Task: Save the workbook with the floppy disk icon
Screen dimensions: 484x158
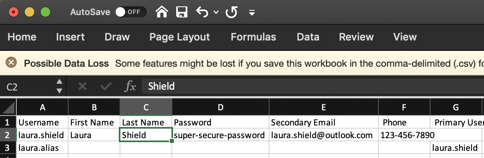Action: (182, 12)
